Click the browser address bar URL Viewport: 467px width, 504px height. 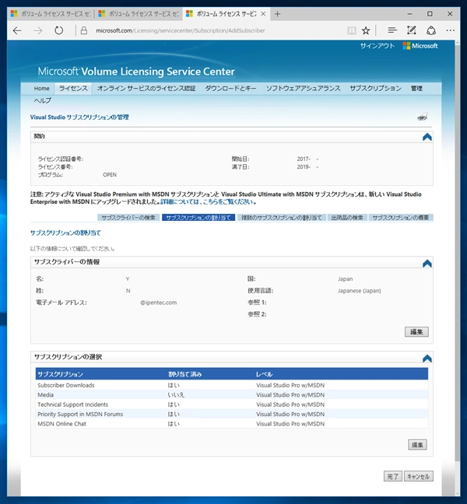click(x=181, y=30)
